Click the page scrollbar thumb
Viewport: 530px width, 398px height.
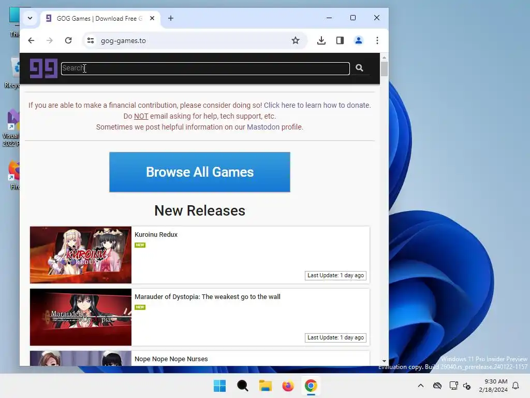click(x=384, y=69)
